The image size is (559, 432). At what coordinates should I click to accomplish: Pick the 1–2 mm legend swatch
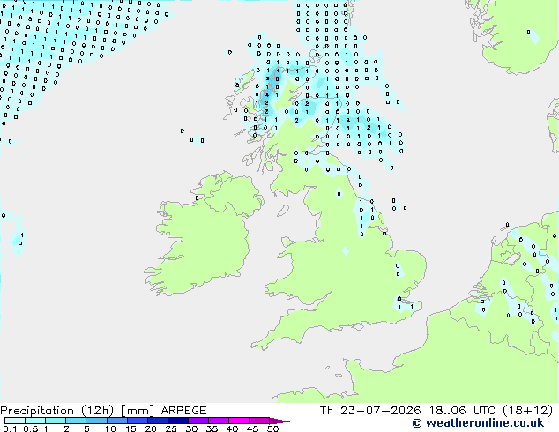[x=56, y=421]
